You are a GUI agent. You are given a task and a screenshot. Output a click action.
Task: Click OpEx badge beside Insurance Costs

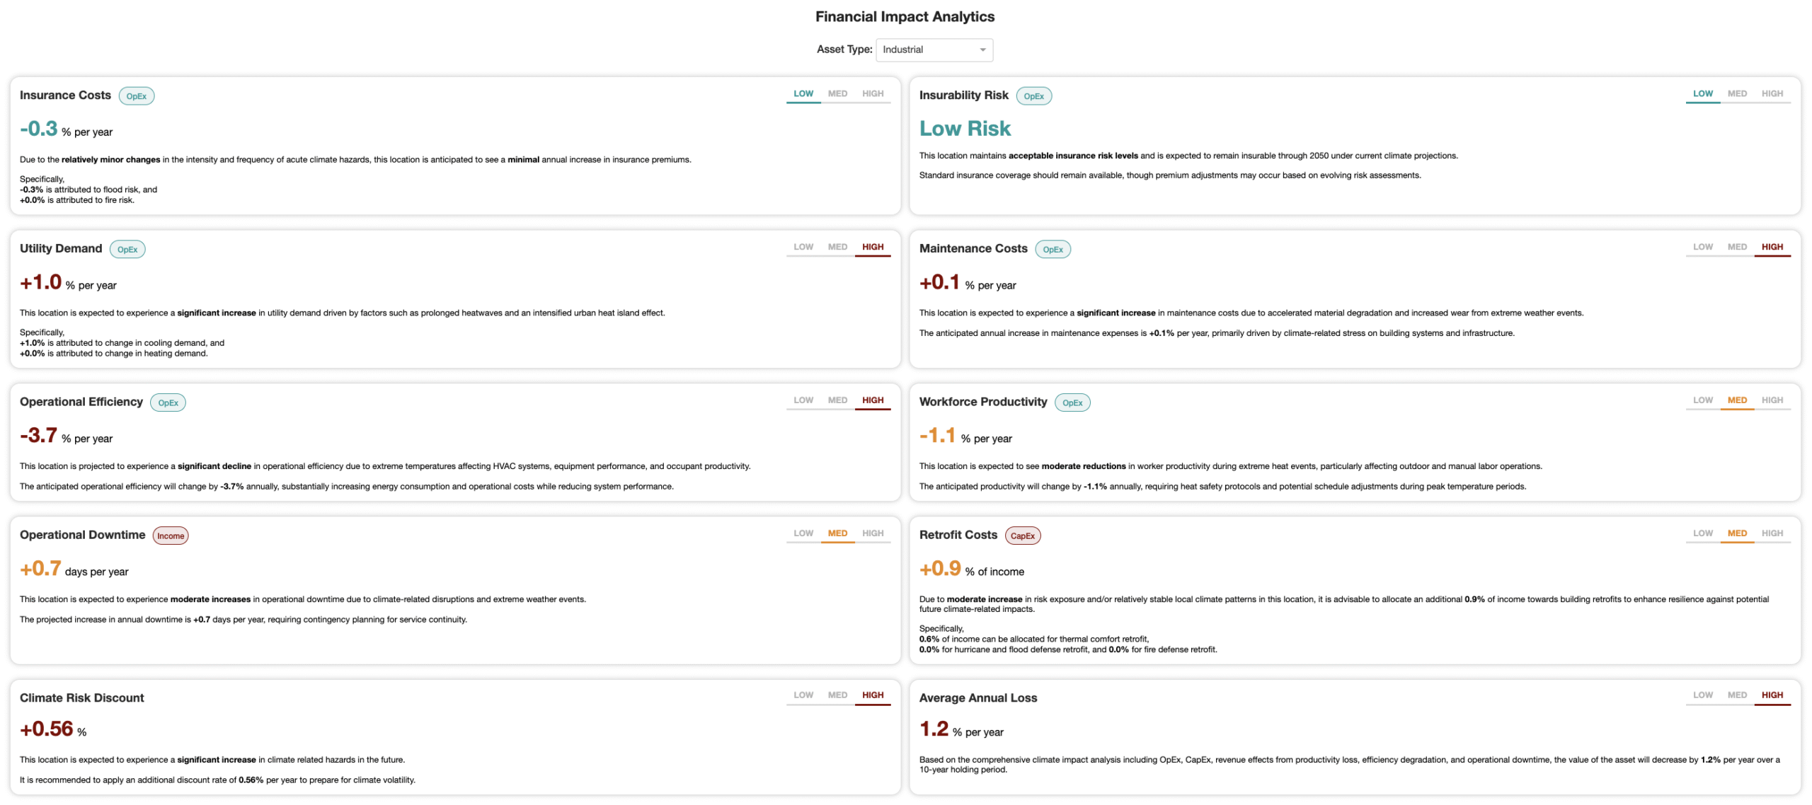coord(137,96)
